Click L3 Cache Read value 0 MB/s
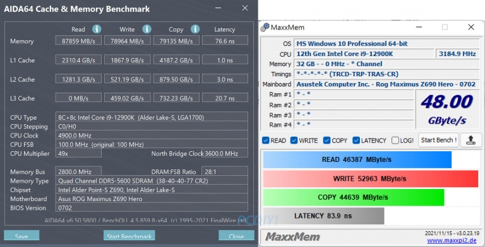This screenshot has height=247, width=485. tap(78, 98)
